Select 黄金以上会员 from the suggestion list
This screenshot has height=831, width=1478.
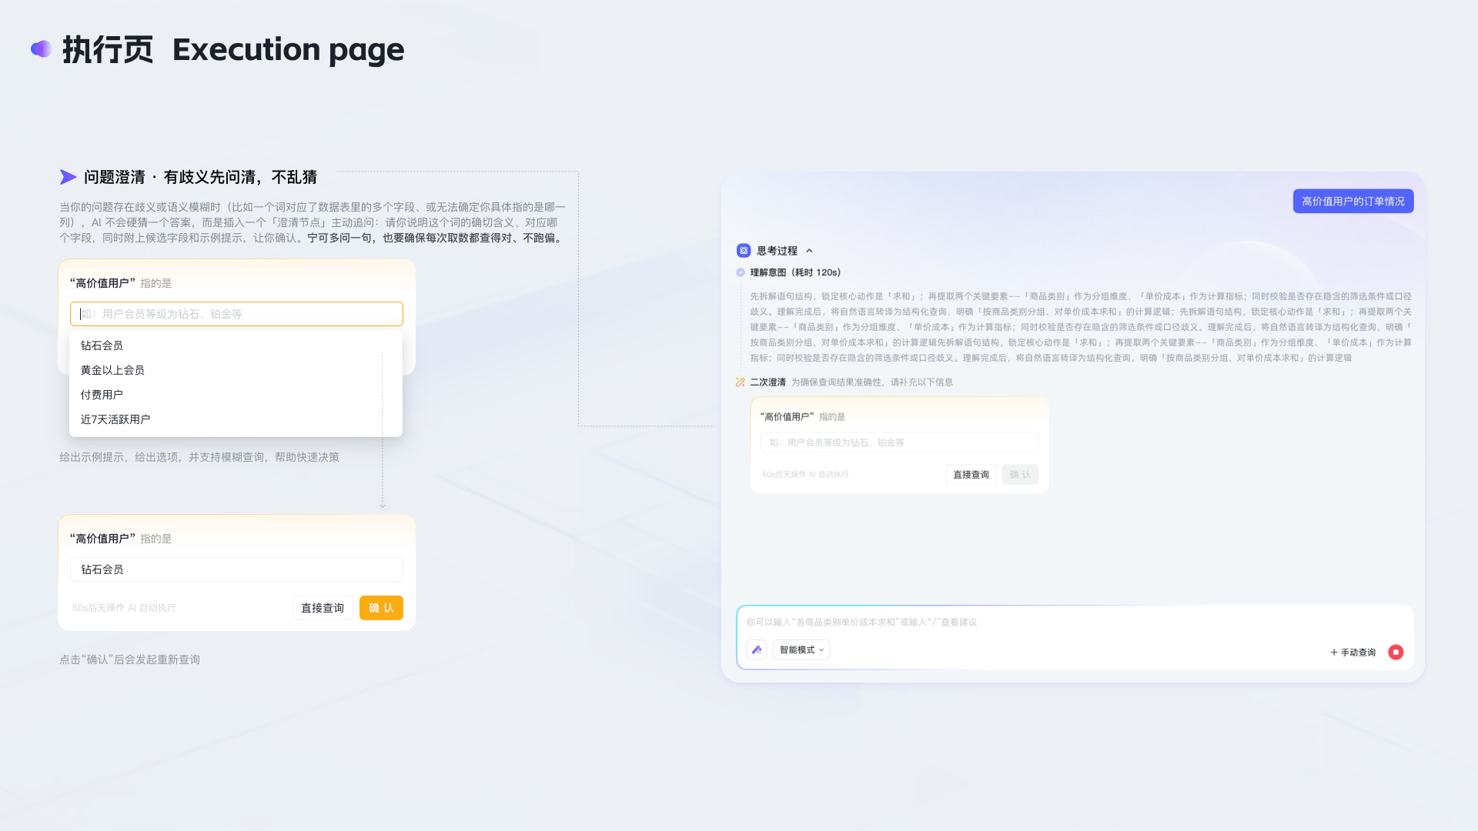[x=236, y=370]
